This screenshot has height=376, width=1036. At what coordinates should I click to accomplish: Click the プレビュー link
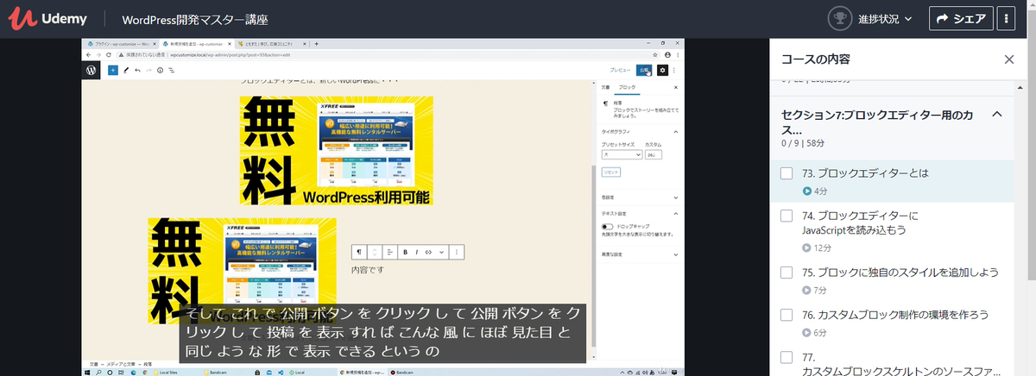(x=620, y=70)
